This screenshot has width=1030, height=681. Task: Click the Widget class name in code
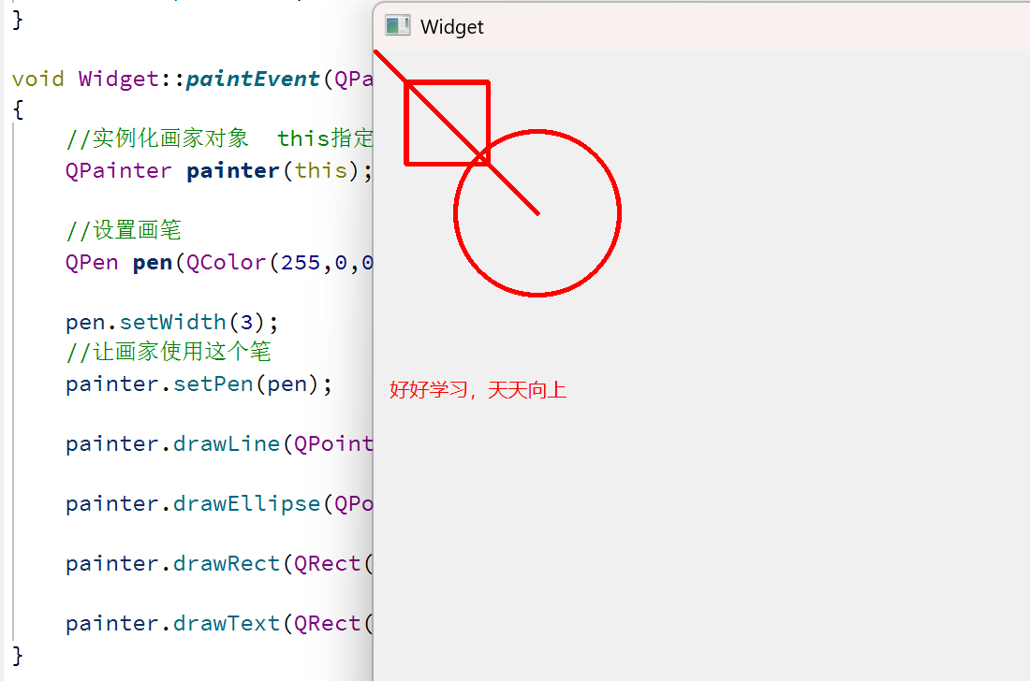[x=119, y=79]
